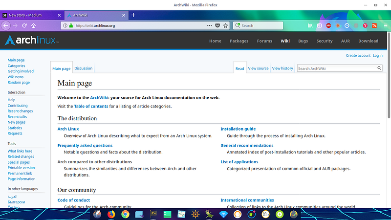Close the ArchWiki tab
Screen dimensions: 391x220
click(x=124, y=15)
